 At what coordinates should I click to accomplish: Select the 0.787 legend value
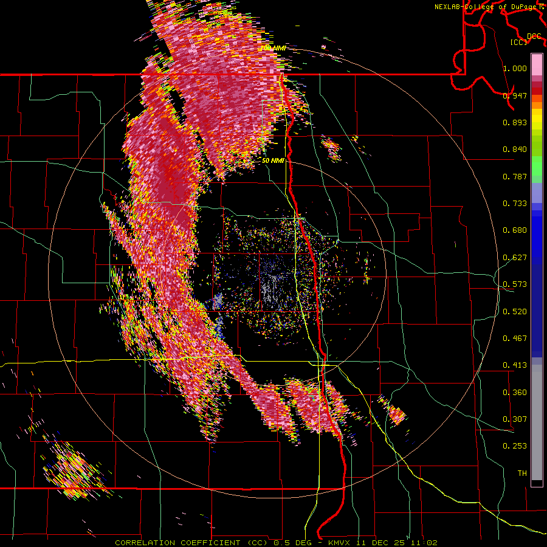(x=515, y=176)
